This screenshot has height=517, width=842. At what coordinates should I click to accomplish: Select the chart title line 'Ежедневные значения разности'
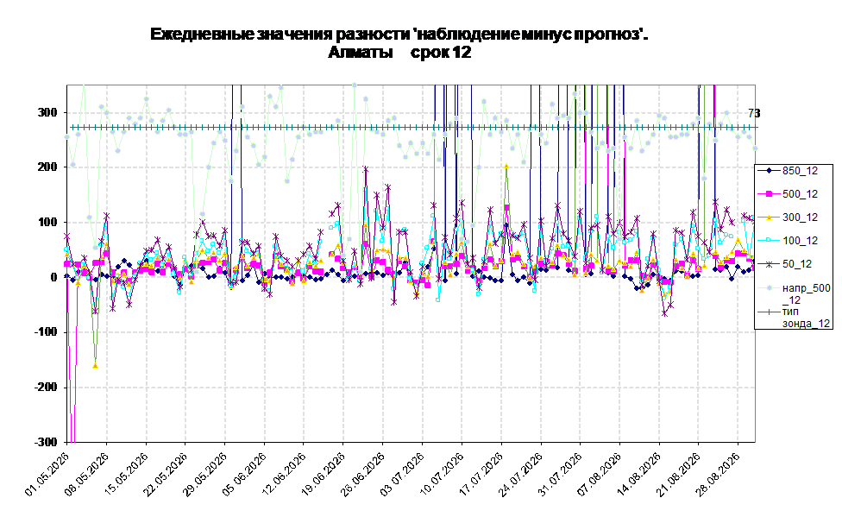[x=399, y=35]
